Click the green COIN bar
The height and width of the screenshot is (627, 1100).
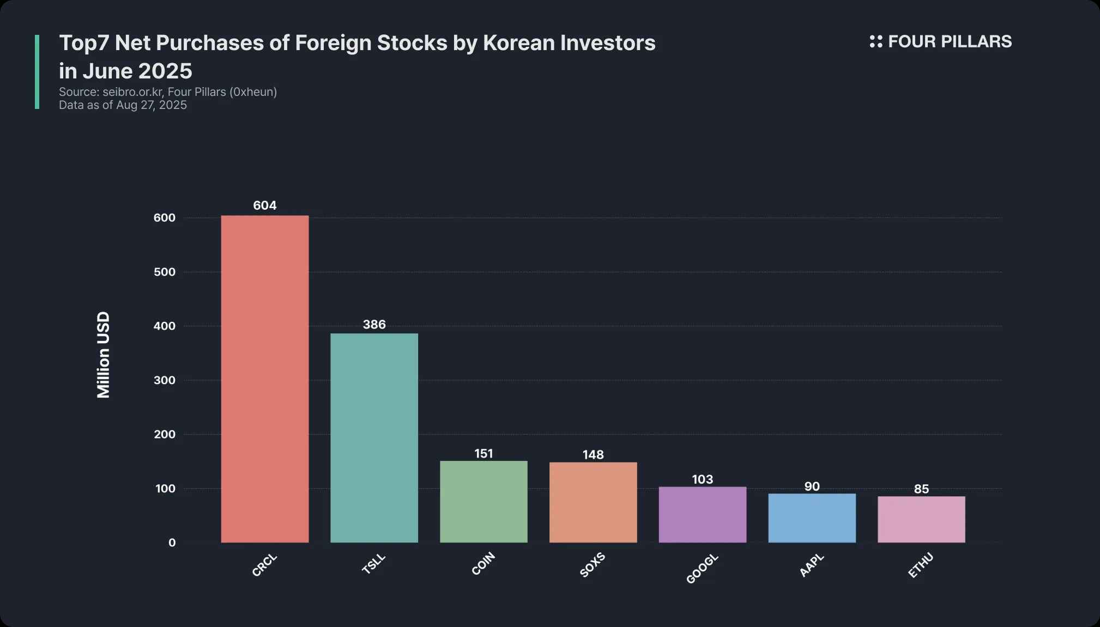483,501
